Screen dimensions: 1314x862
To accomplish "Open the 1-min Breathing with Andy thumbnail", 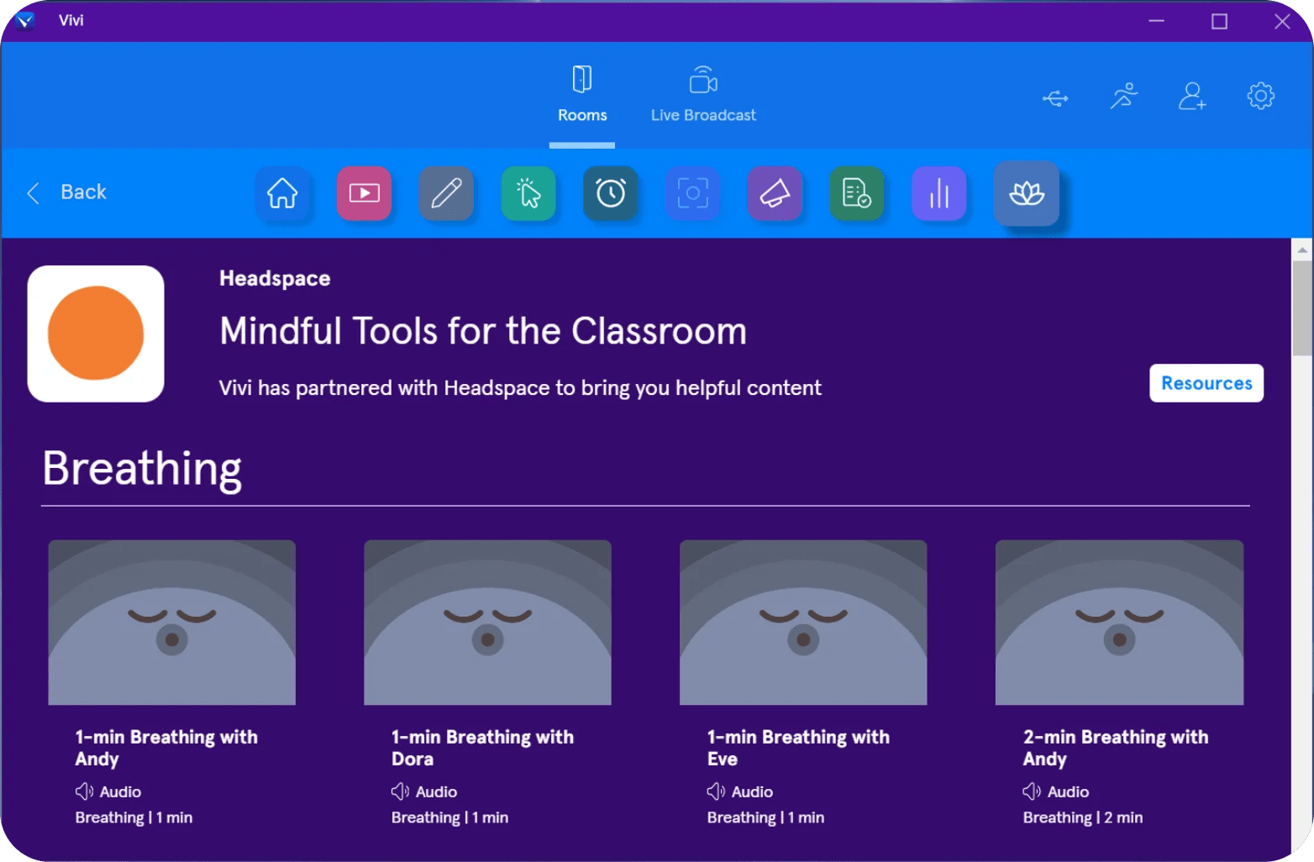I will pos(172,623).
